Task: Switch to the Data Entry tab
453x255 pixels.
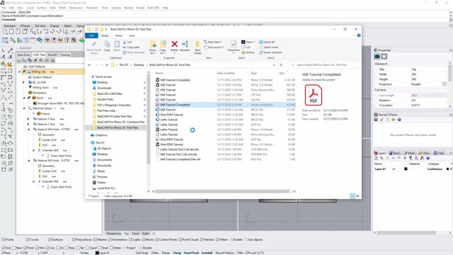Action: point(23,55)
